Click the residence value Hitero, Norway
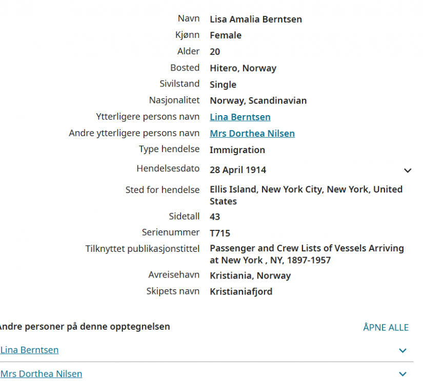Screen dimensions: 423x384 point(243,68)
